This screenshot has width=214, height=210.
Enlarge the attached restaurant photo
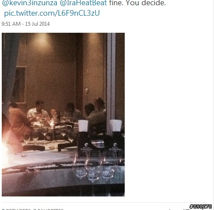63,114
